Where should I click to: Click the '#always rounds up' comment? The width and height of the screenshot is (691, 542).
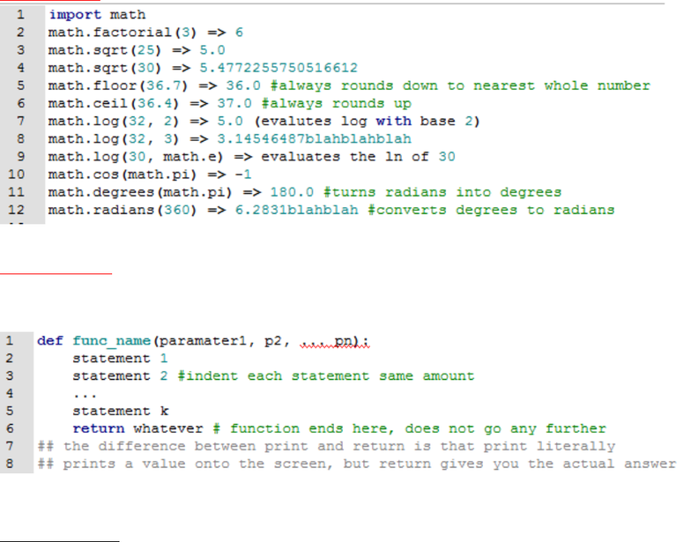pos(337,104)
